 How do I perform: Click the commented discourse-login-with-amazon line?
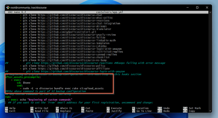(x=65, y=71)
